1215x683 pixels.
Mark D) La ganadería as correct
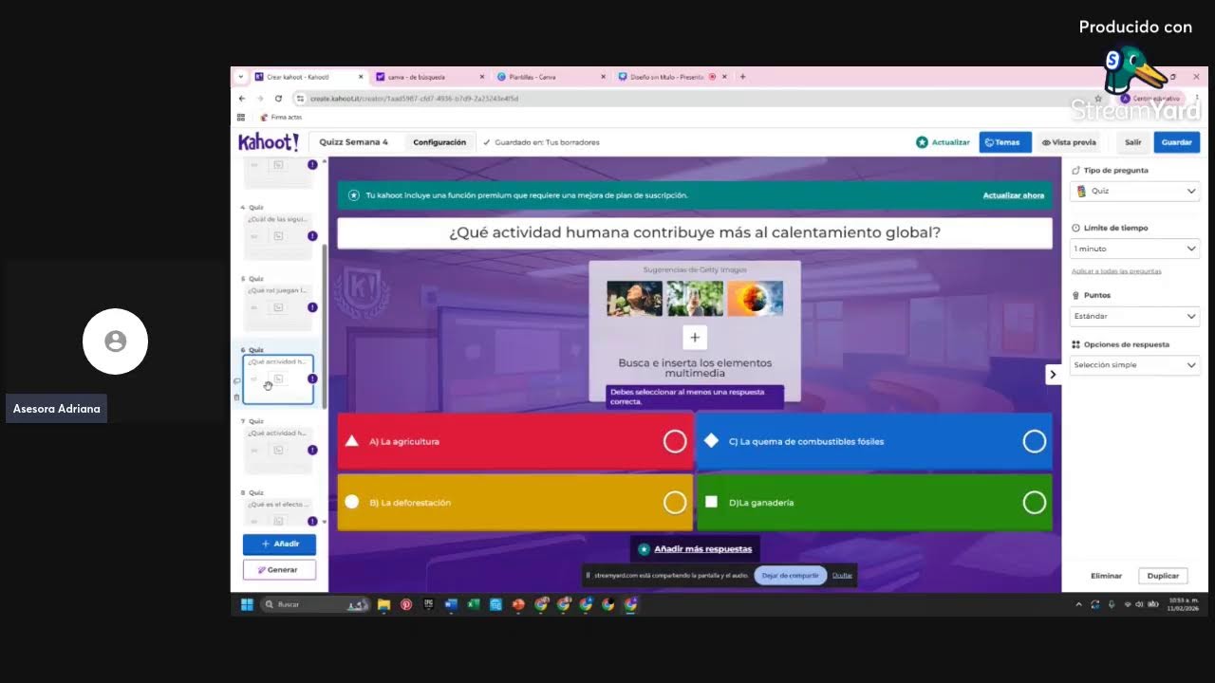coord(1035,503)
